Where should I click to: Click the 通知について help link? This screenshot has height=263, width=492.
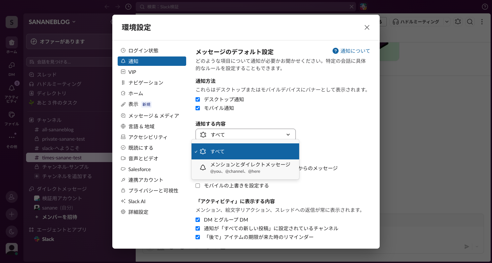pyautogui.click(x=351, y=51)
